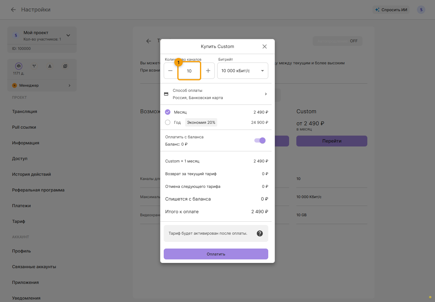Click the orange Менеджер avatar icon

pyautogui.click(x=14, y=85)
